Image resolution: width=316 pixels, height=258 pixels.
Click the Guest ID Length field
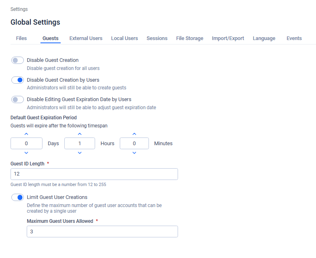pyautogui.click(x=94, y=174)
